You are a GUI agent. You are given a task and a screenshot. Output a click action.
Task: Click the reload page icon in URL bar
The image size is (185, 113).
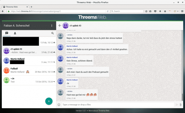coord(108,11)
